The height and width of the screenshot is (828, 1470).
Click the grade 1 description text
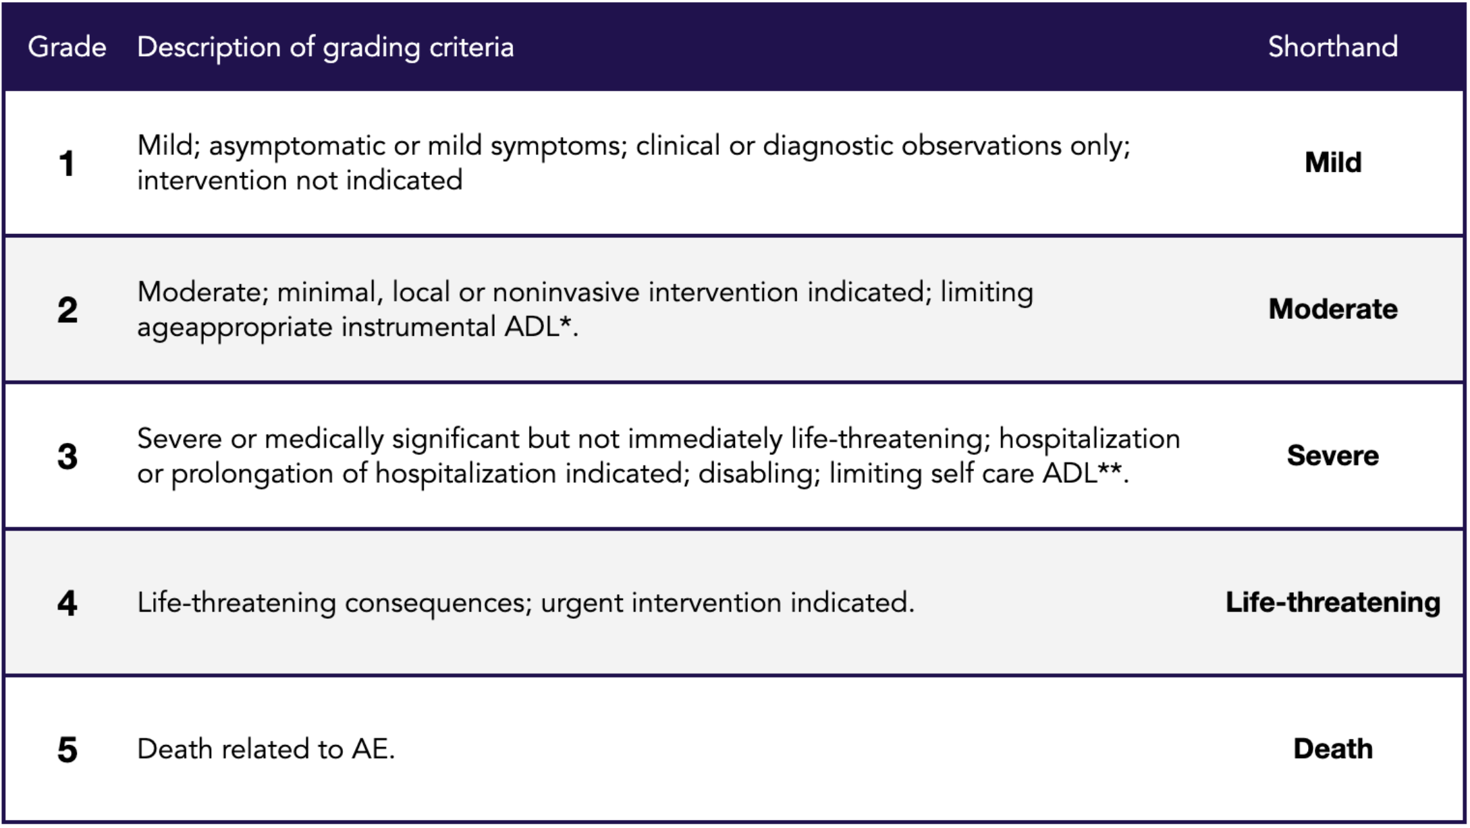(633, 162)
